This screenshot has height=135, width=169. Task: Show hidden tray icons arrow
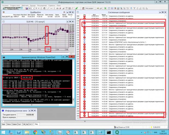(141, 132)
